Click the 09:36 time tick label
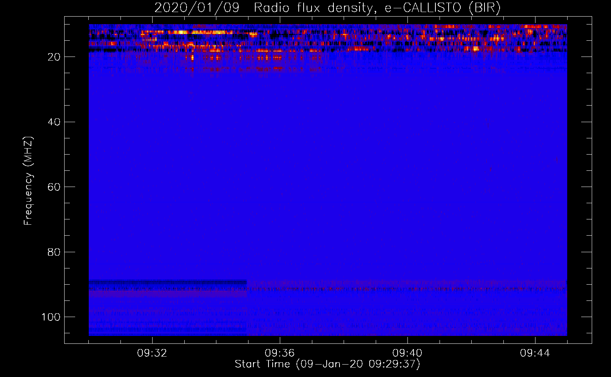The height and width of the screenshot is (377, 611). (280, 353)
